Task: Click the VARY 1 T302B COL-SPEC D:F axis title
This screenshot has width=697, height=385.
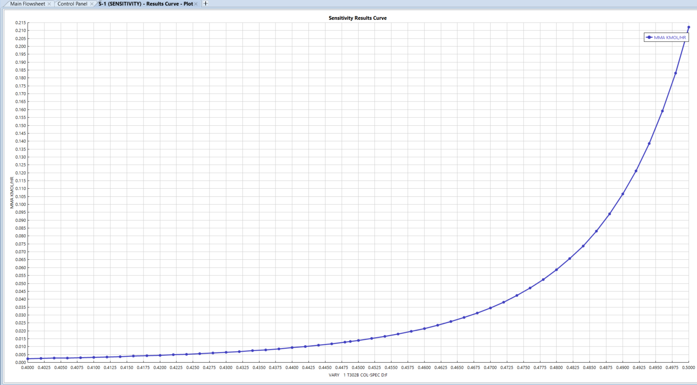Action: point(358,375)
